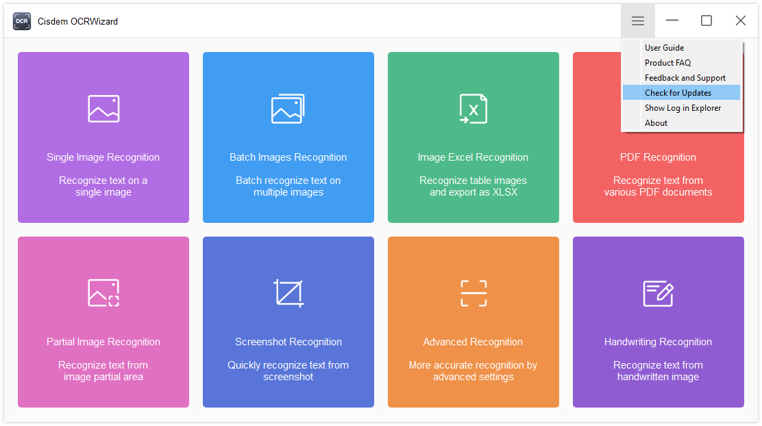
Task: Choose Show Log in Explorer
Action: click(x=683, y=108)
